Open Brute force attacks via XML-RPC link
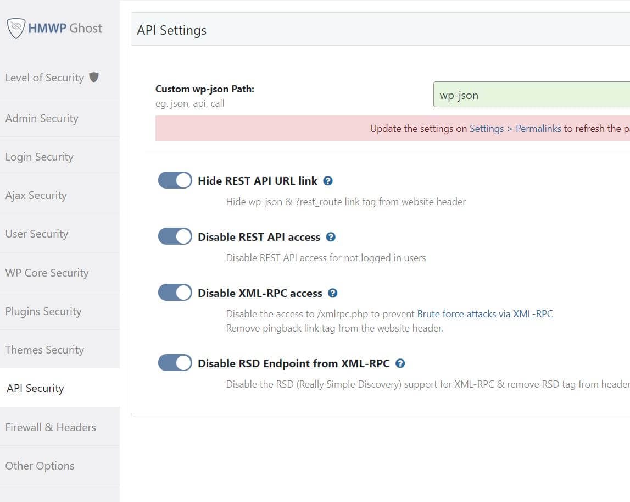Screen dimensions: 630x502 pyautogui.click(x=485, y=314)
